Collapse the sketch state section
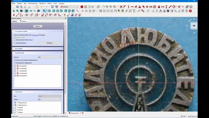 [x=62, y=31]
